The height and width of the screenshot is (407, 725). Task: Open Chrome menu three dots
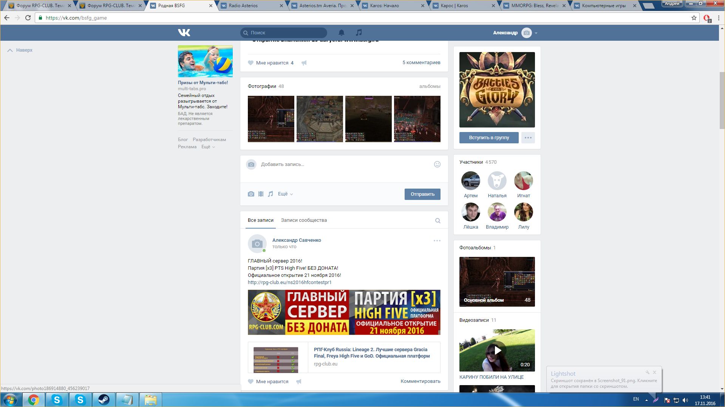719,18
